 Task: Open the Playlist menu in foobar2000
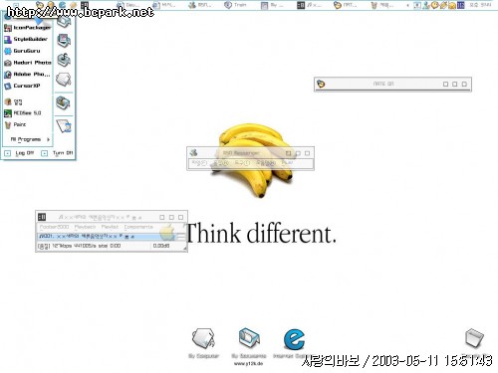click(x=110, y=227)
